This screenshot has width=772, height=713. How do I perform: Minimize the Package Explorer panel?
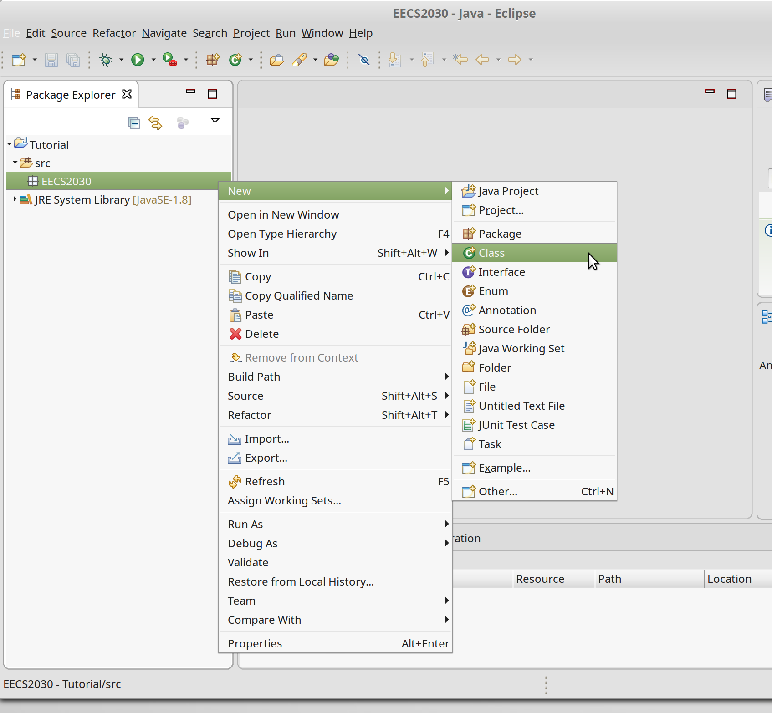(x=190, y=92)
